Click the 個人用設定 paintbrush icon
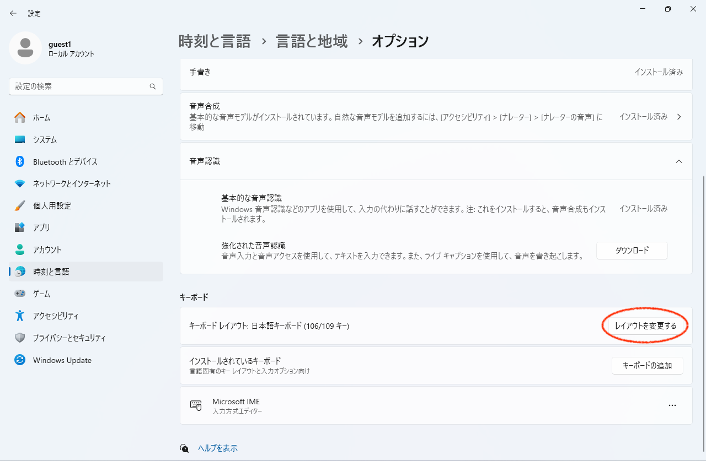The height and width of the screenshot is (461, 706). [x=20, y=205]
